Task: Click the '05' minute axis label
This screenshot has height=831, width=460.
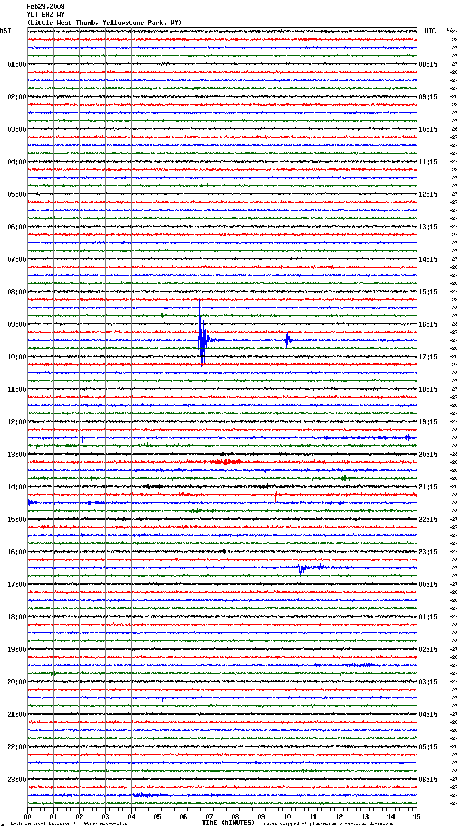Action: click(x=157, y=816)
